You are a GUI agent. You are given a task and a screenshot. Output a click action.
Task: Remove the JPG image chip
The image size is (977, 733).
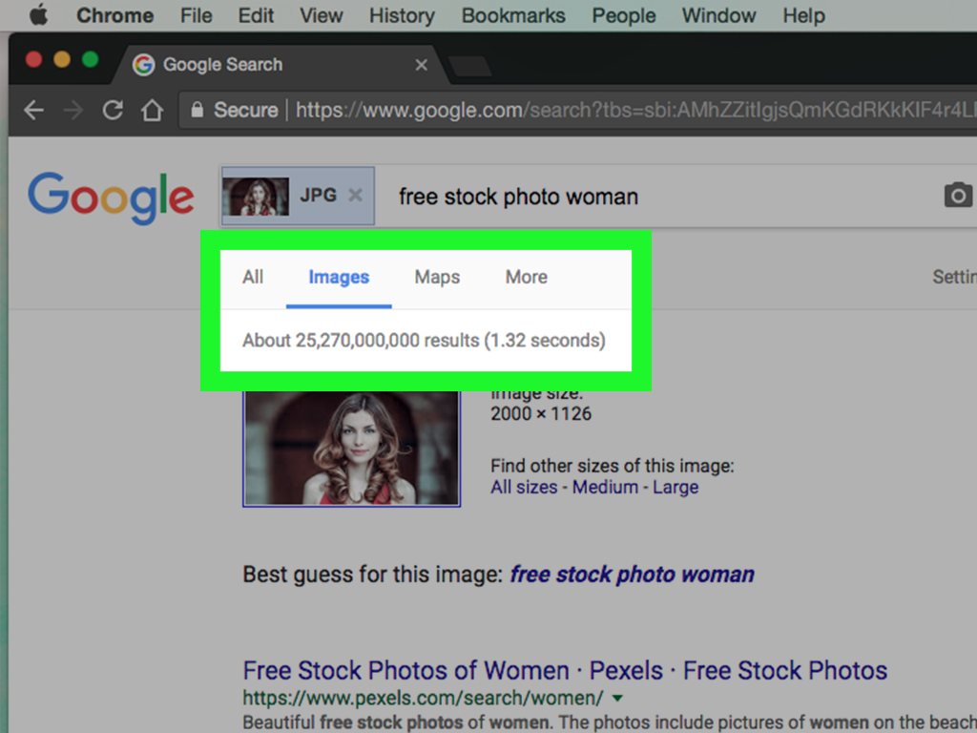pyautogui.click(x=355, y=195)
